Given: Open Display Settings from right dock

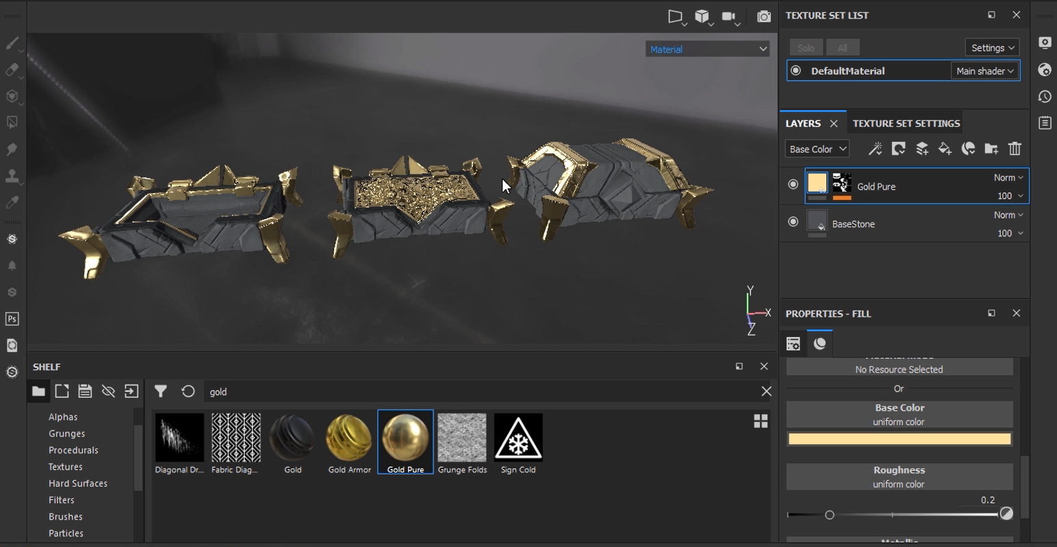Looking at the screenshot, I should pos(1045,42).
